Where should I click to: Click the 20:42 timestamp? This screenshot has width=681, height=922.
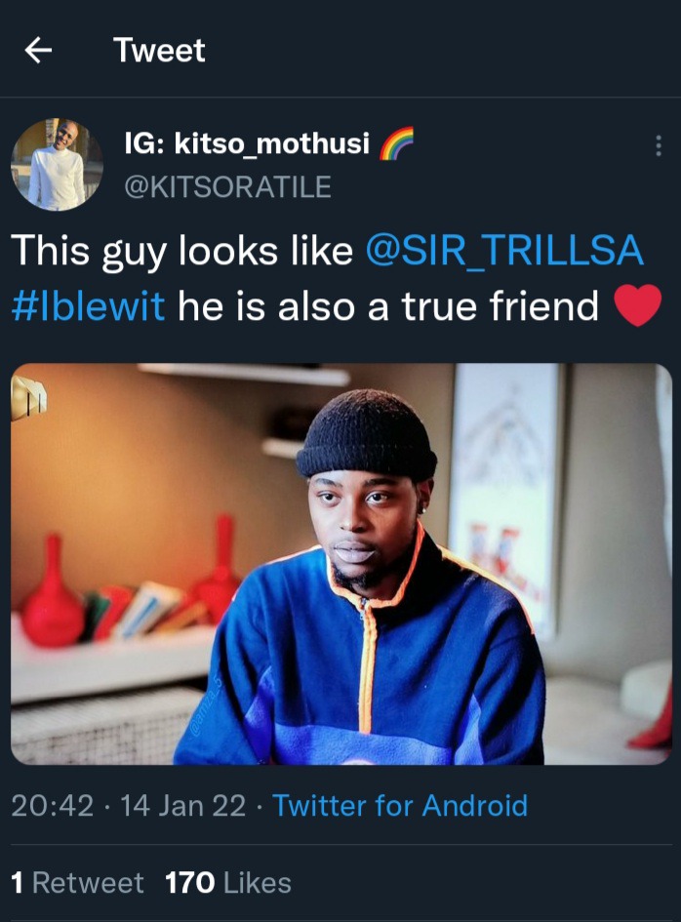click(x=53, y=806)
